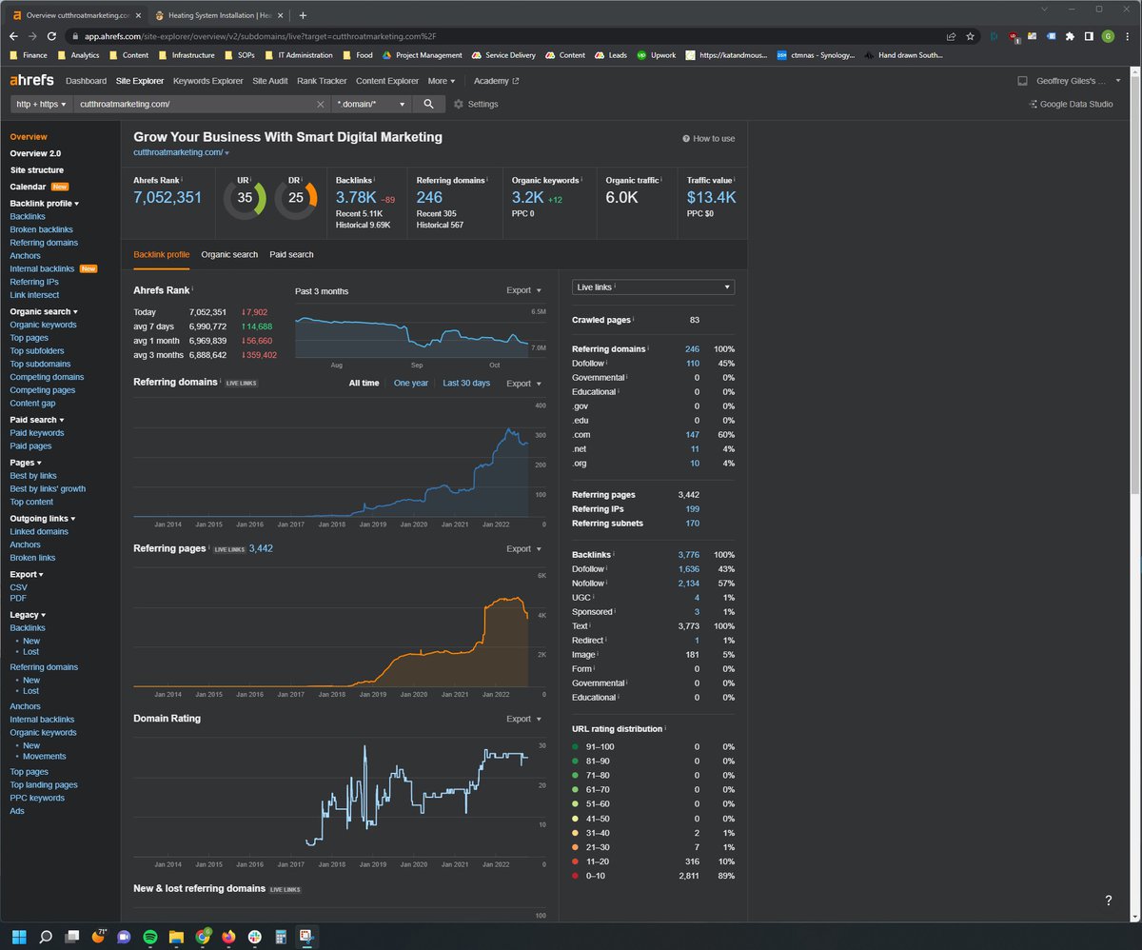Click the 3.78K Backlinks value
The width and height of the screenshot is (1142, 950).
point(357,197)
